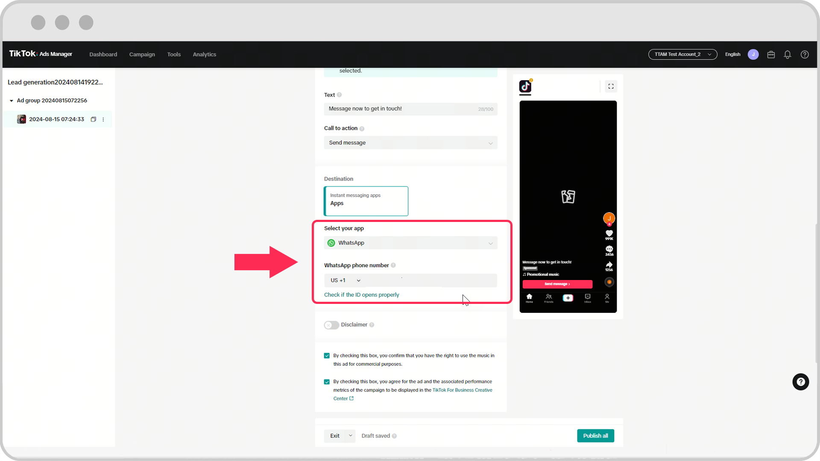
Task: Uncheck the music rights confirmation checkbox
Action: pos(327,356)
